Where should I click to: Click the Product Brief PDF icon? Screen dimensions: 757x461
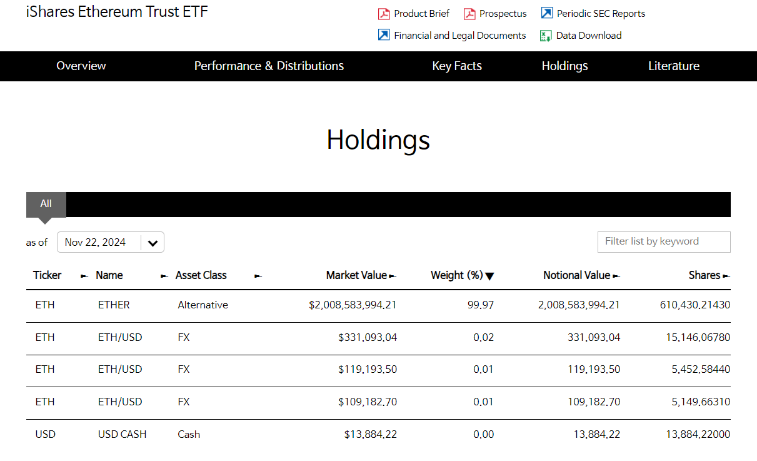click(x=384, y=14)
